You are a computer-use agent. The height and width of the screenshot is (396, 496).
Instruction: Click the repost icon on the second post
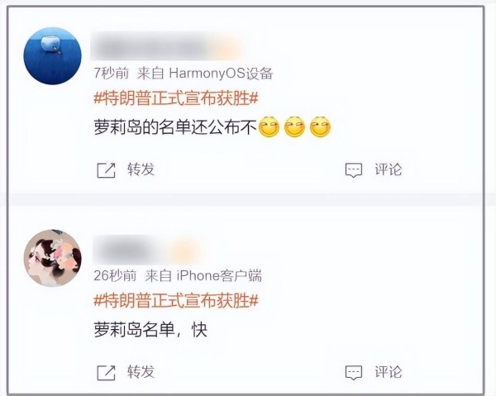106,372
